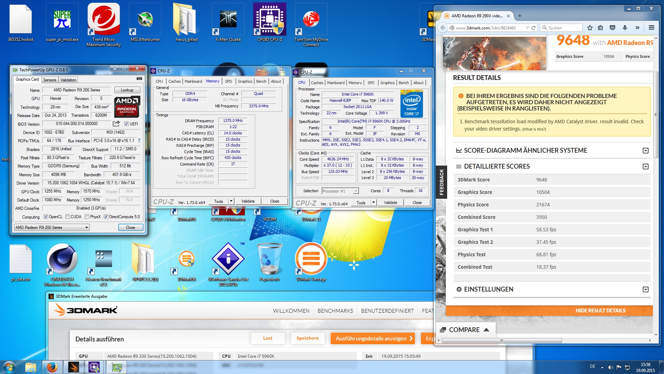Image resolution: width=664 pixels, height=374 pixels.
Task: Click the Intel Core i7 logo in CPU-Z
Action: 412,104
